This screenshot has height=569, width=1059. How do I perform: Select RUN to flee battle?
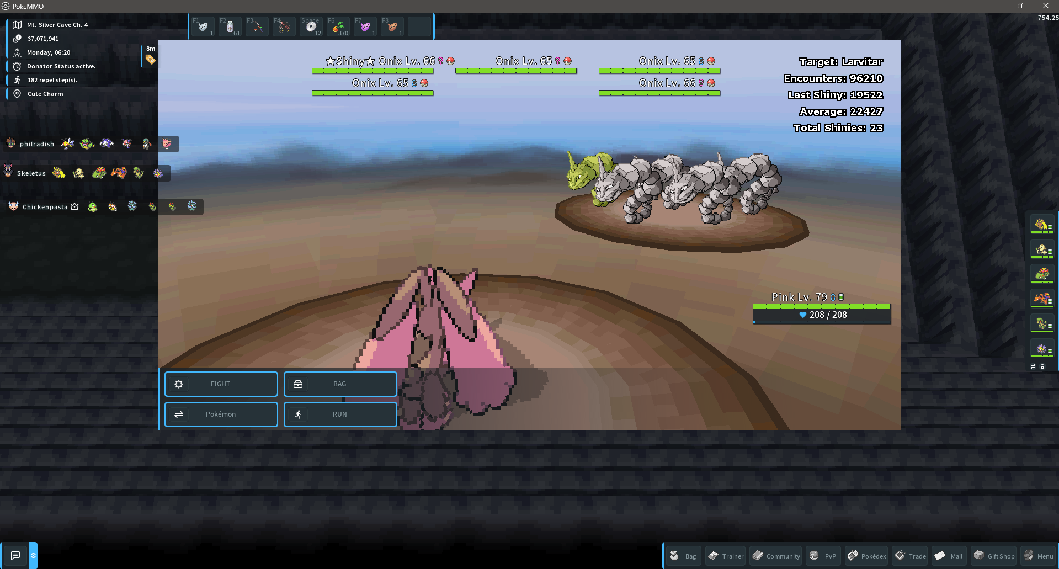[x=340, y=414]
